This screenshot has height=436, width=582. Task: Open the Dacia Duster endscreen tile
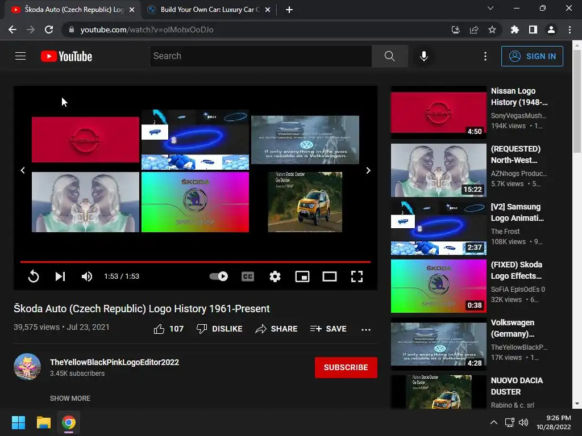click(305, 202)
